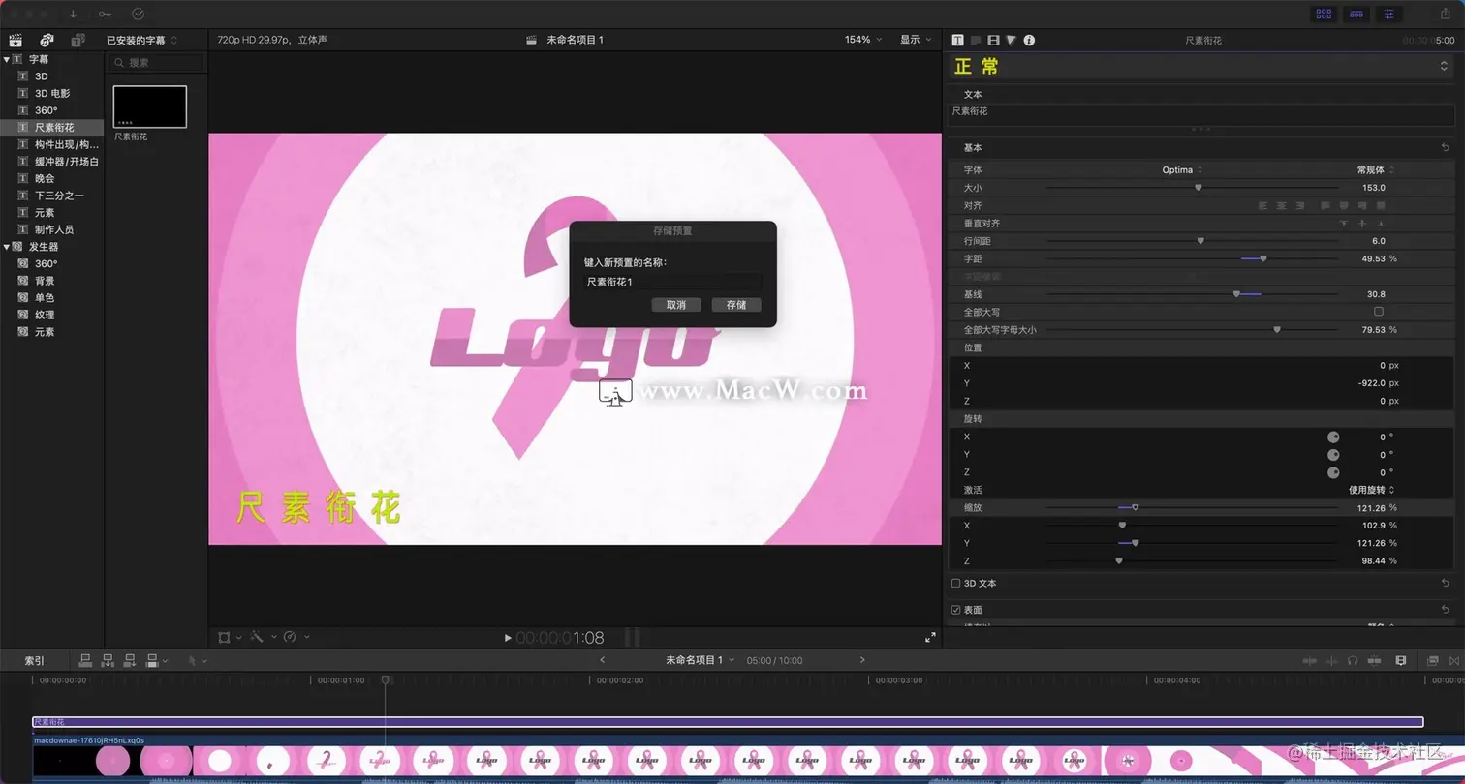Click 存储 to save preset
Image resolution: width=1465 pixels, height=784 pixels.
(736, 305)
